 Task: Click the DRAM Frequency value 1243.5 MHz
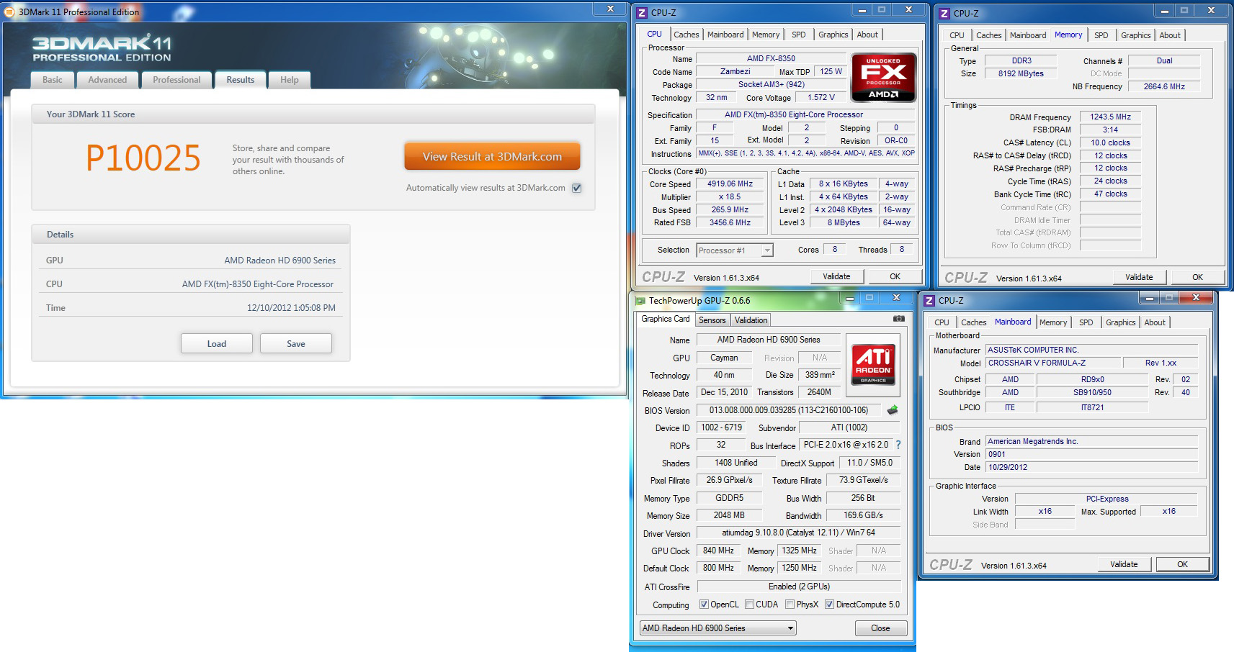[1110, 117]
